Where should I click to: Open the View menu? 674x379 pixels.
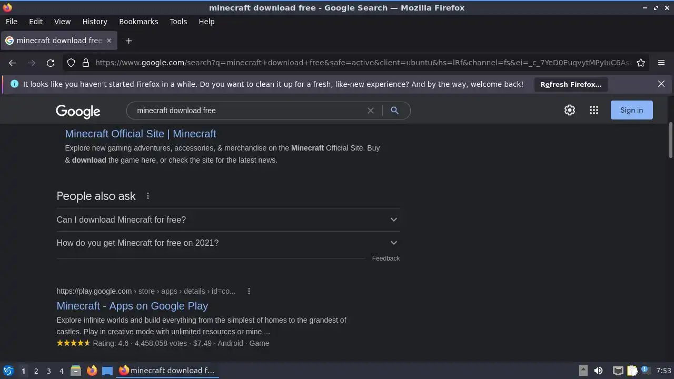(62, 22)
